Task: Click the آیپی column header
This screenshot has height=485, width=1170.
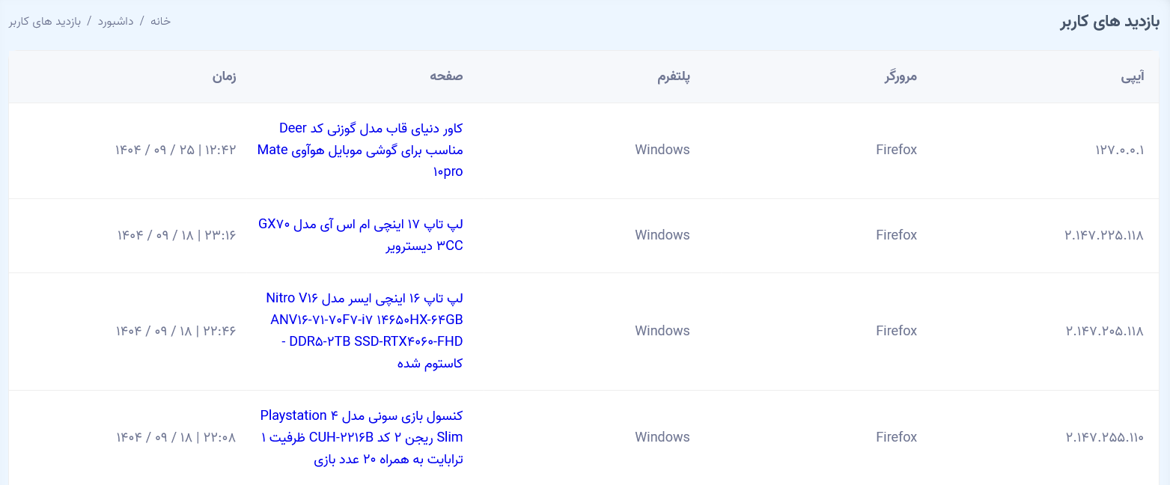Action: [1132, 76]
